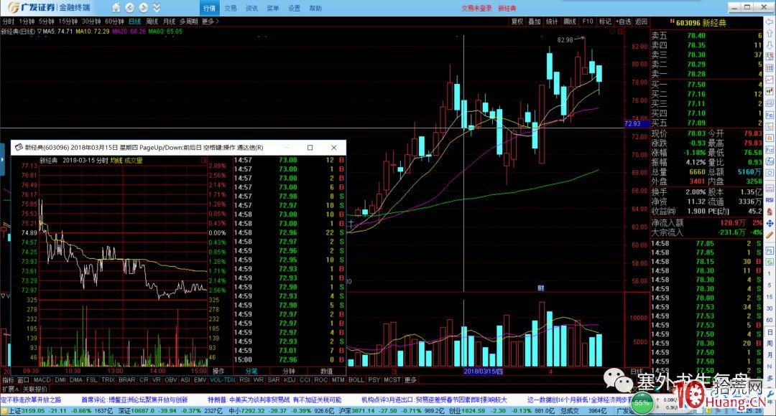This screenshot has height=416, width=776.
Task: Click the 指标 indicator tab
Action: (x=8, y=380)
